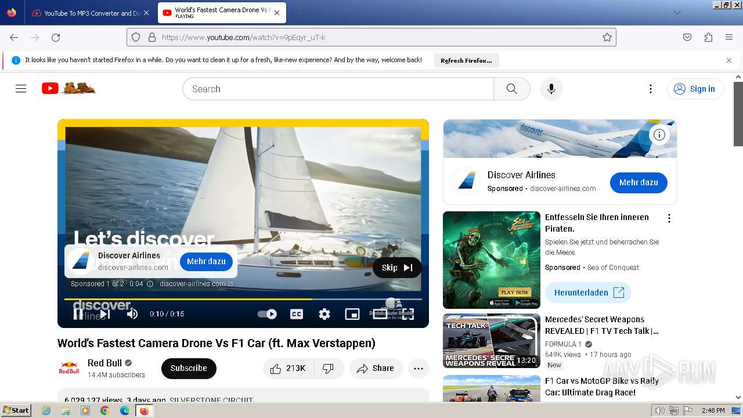Open YouTube settings three-dot menu
743x418 pixels.
(651, 89)
